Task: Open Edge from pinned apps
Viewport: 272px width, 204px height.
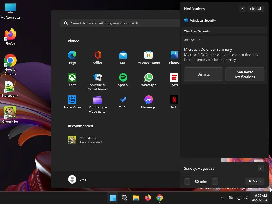Action: click(x=72, y=58)
